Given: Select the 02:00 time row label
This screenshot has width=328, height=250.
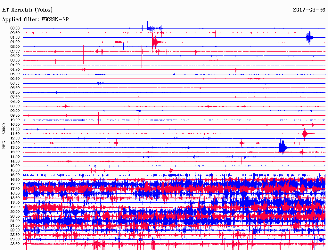Looking at the screenshot, I should coord(15,46).
